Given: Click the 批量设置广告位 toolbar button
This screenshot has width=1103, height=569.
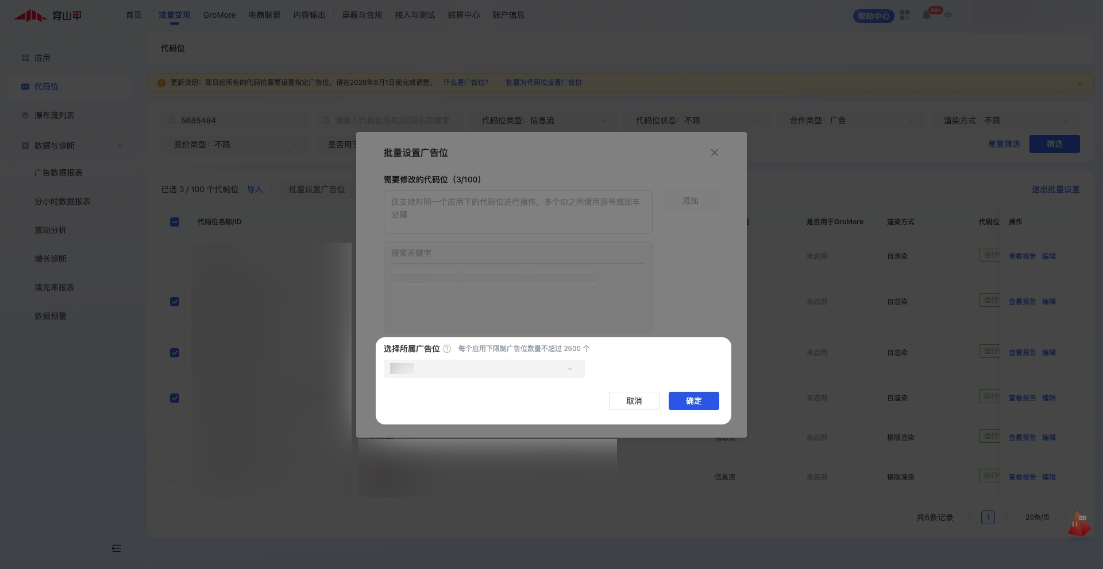Looking at the screenshot, I should [317, 189].
